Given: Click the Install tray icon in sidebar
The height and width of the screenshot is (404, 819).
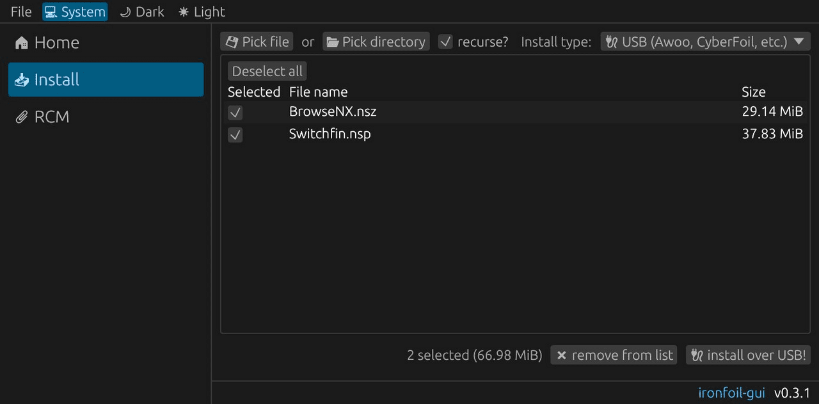Looking at the screenshot, I should tap(22, 80).
